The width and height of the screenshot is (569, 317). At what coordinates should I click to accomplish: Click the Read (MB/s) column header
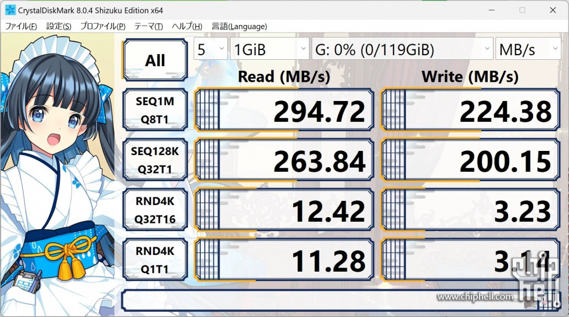point(284,77)
